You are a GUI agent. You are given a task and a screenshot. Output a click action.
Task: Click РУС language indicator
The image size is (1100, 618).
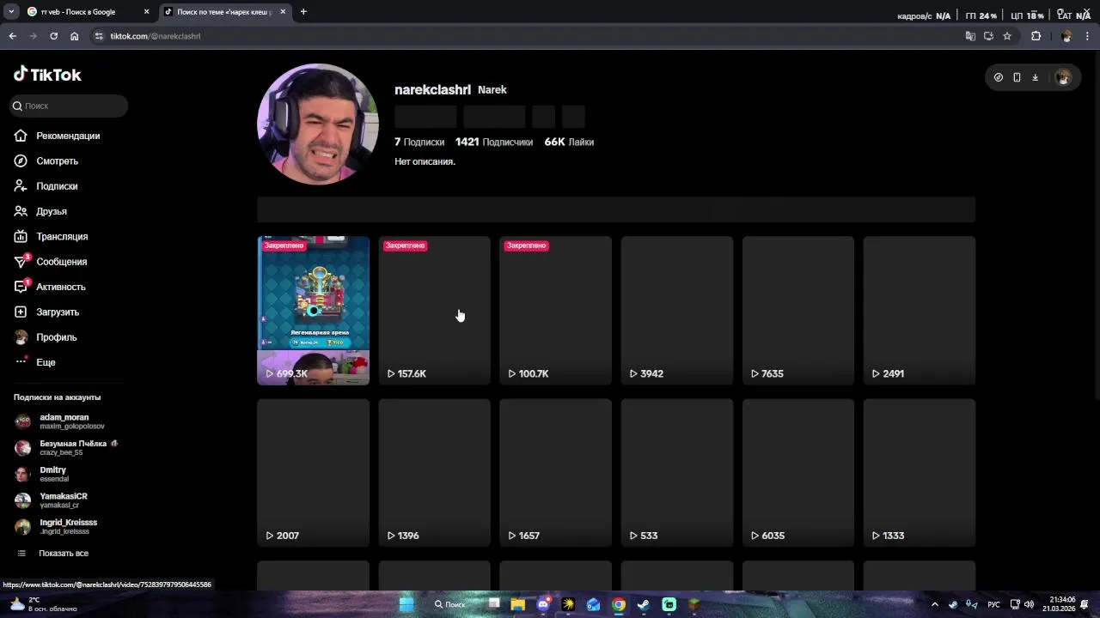click(x=993, y=604)
